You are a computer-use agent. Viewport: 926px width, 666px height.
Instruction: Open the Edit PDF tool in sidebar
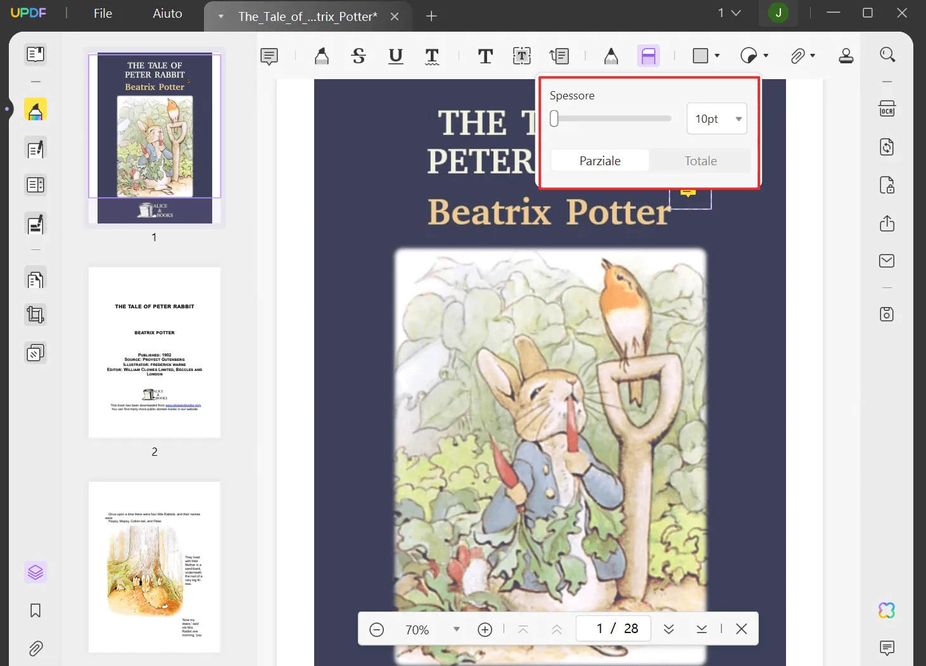tap(35, 149)
